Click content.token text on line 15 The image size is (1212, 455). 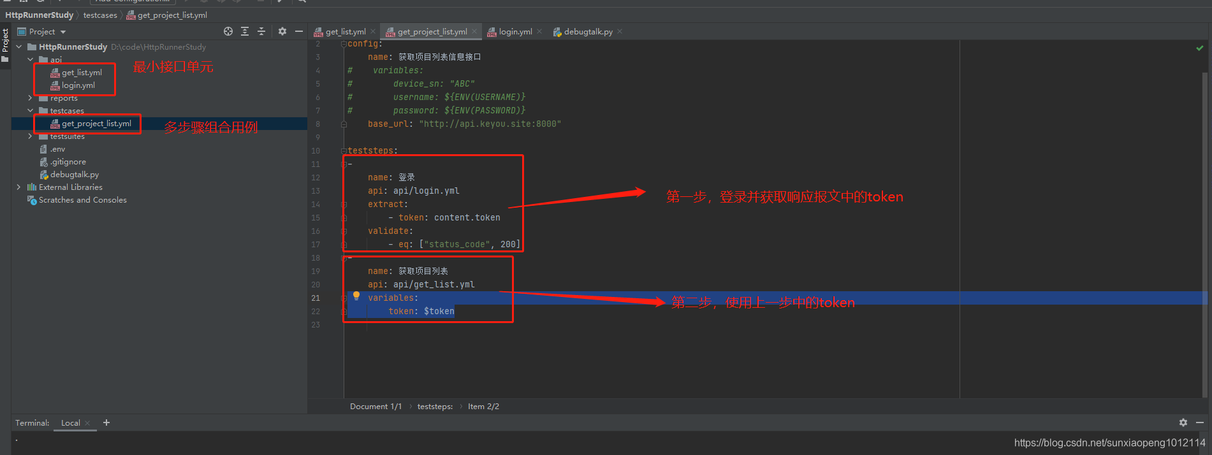(467, 217)
